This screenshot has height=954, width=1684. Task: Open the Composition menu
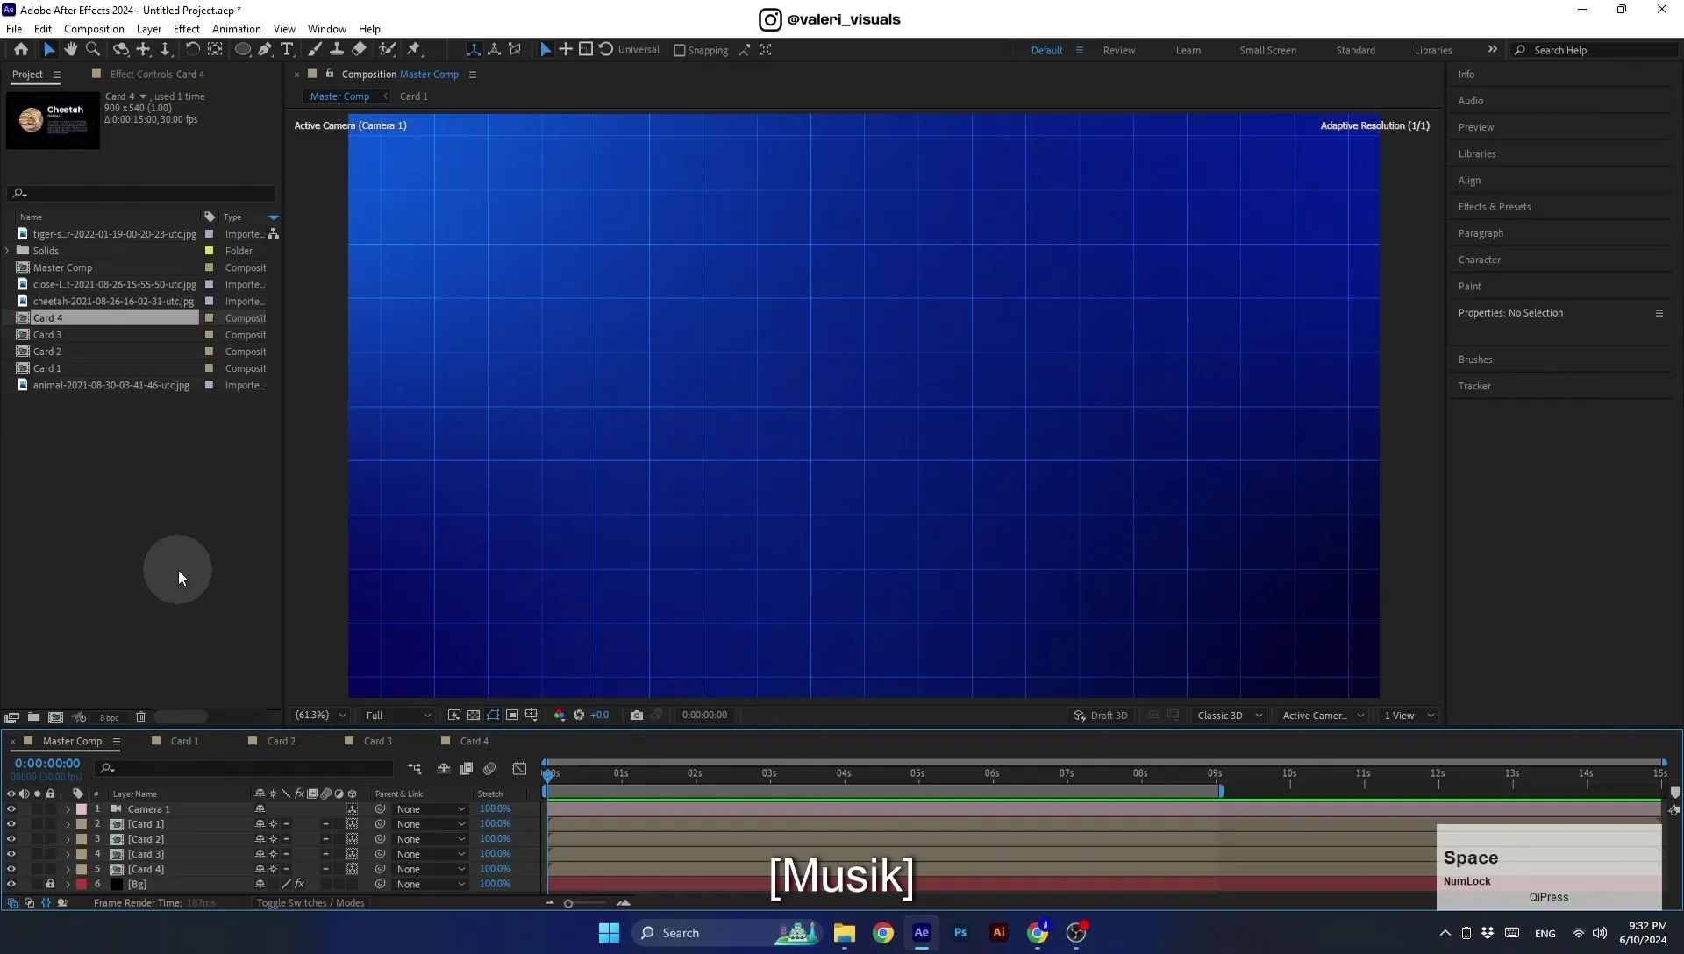pos(94,29)
